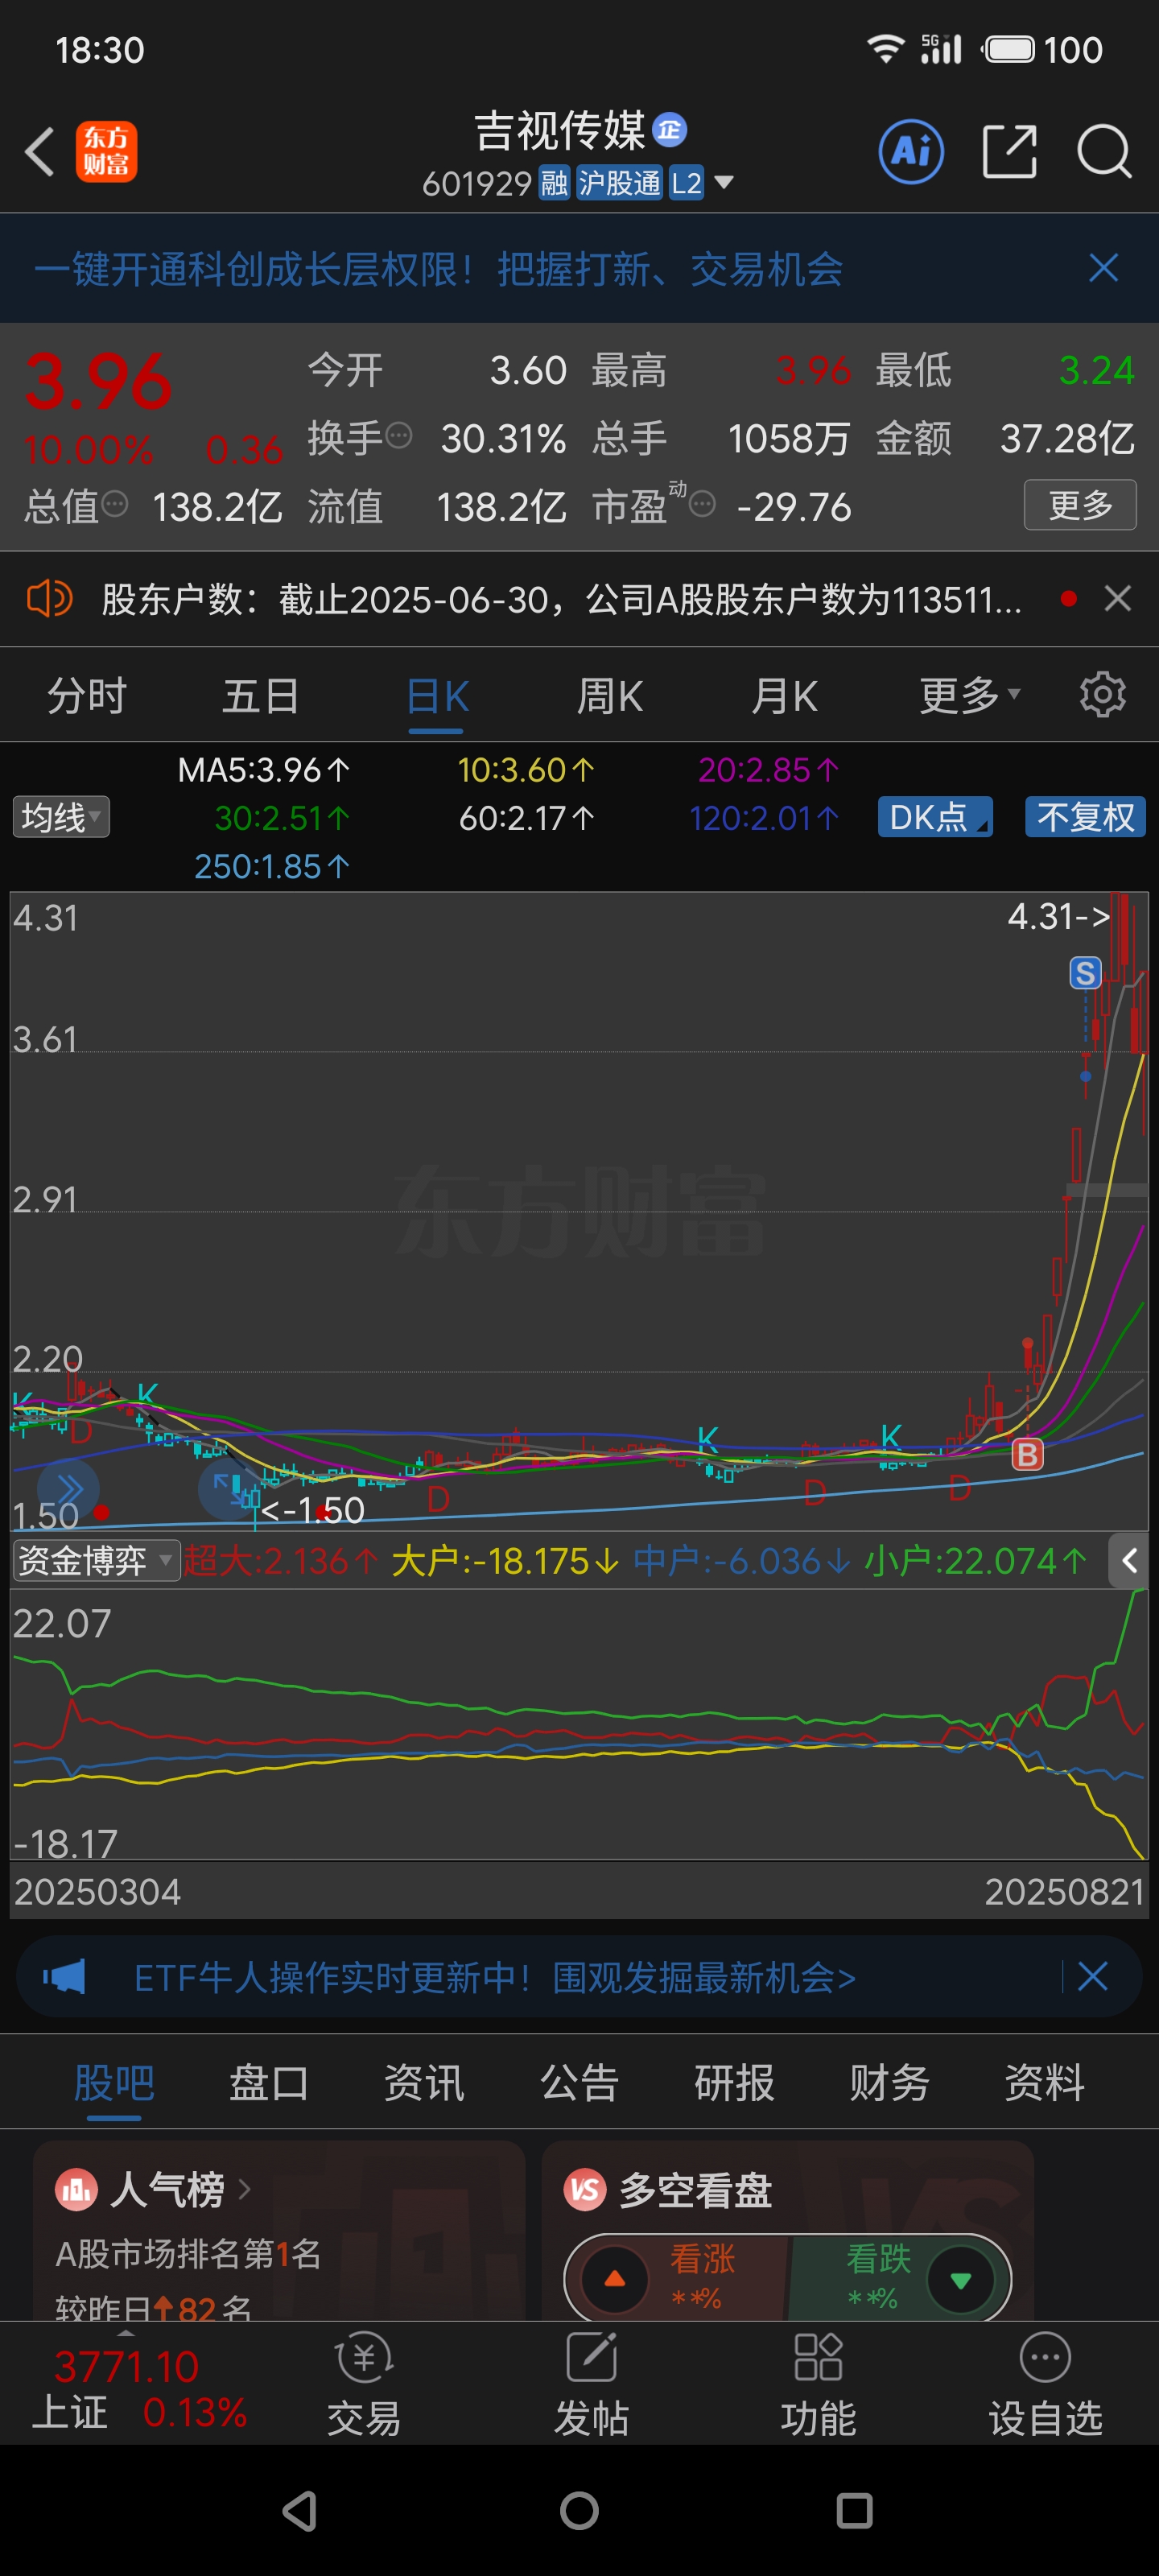Select the 日K chart tab

(437, 697)
